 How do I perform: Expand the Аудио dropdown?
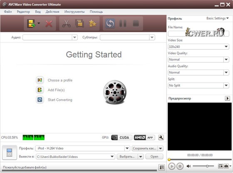75,38
